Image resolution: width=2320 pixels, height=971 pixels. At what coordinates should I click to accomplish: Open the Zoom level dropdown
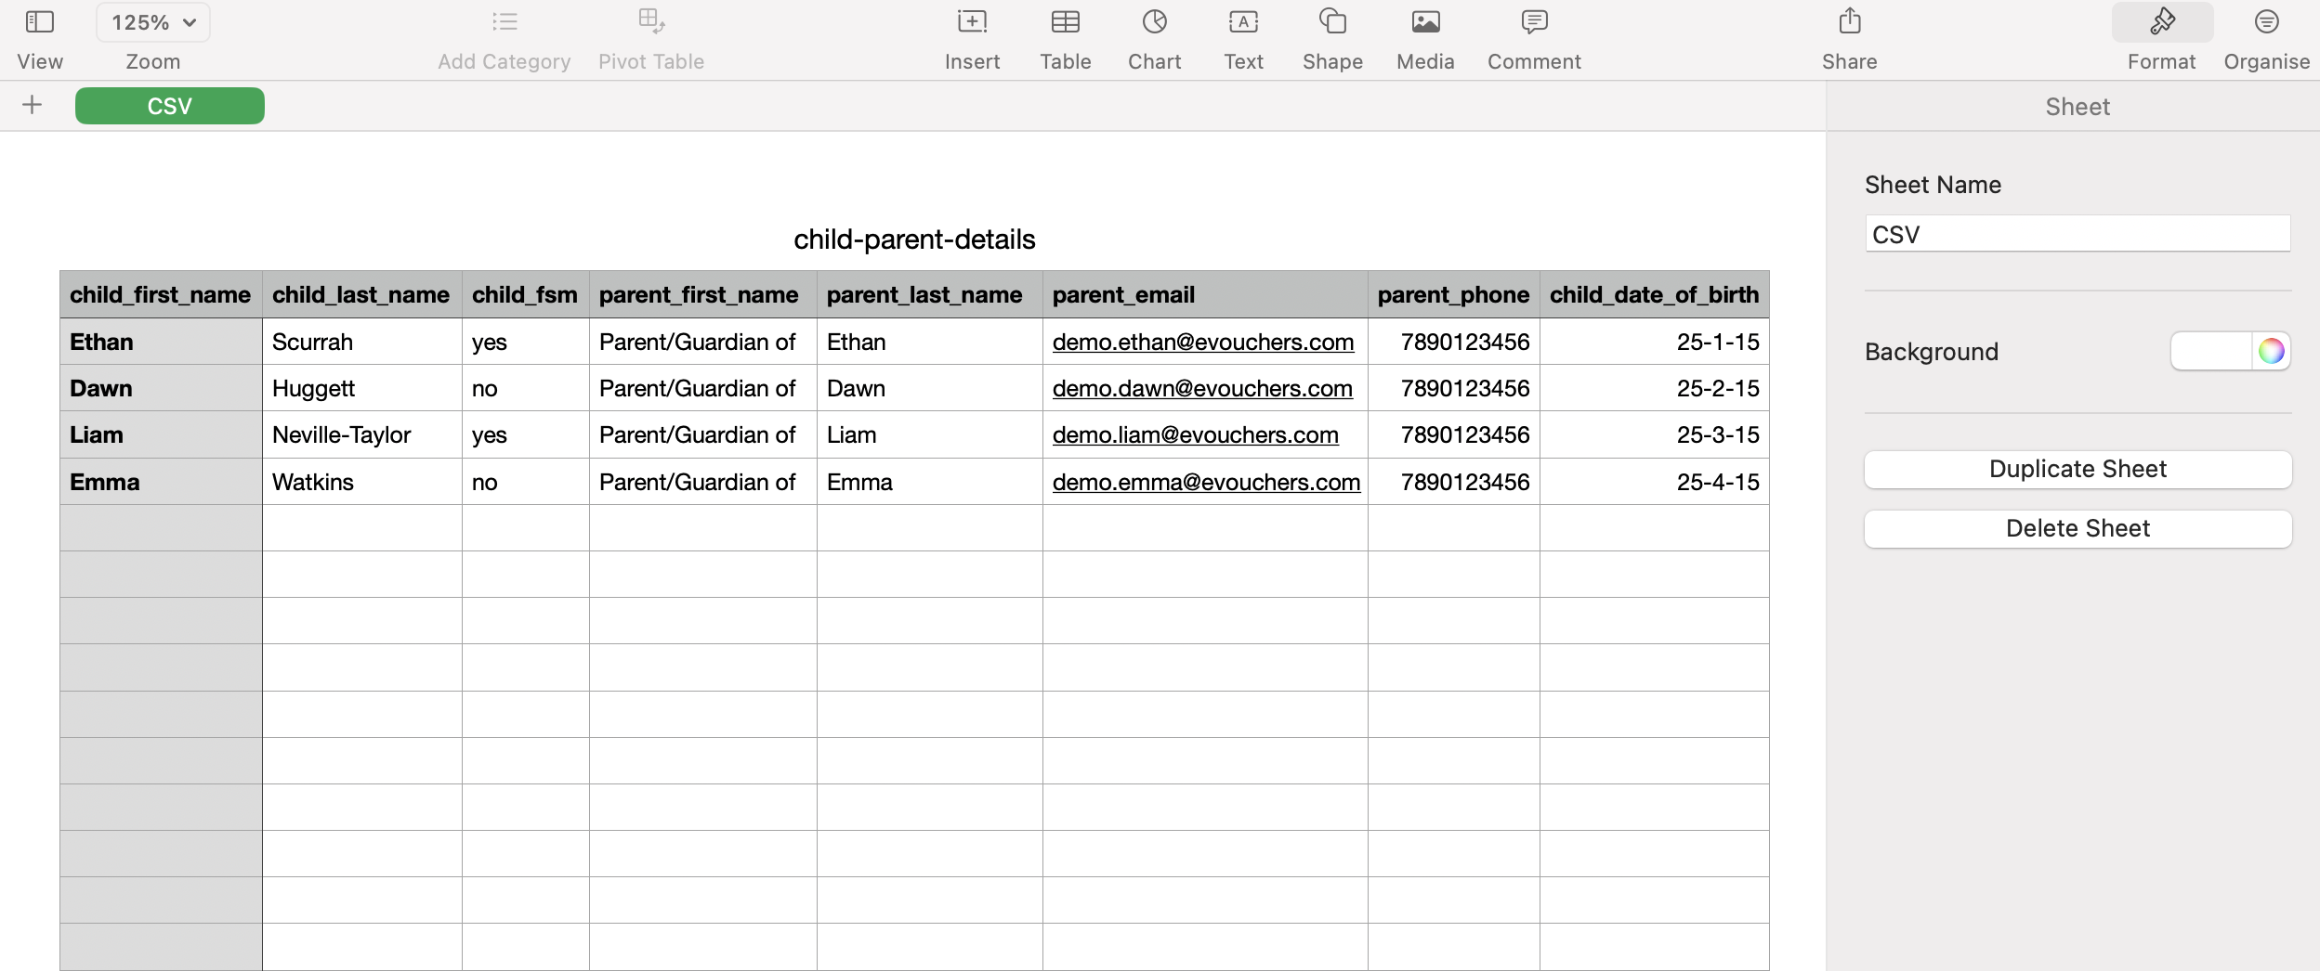coord(151,20)
